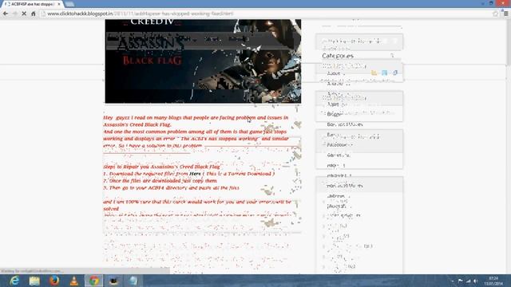Click the yellow folder icon in the sidebar
Screen dimensions: 511x287
[374, 73]
